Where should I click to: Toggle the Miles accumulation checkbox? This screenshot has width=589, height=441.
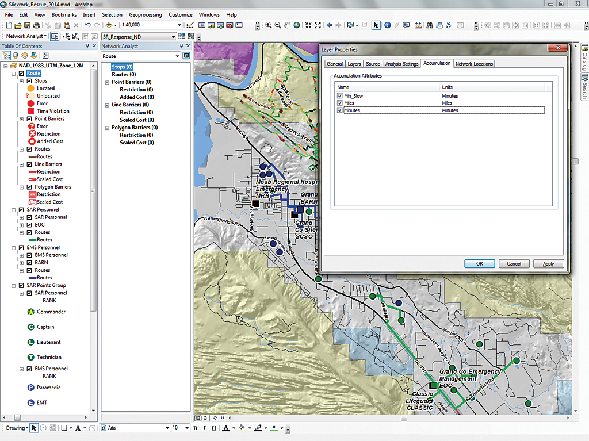340,103
